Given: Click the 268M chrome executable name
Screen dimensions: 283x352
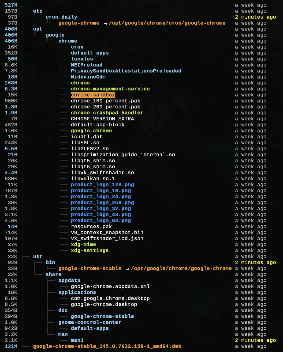Looking at the screenshot, I should click(80, 83).
